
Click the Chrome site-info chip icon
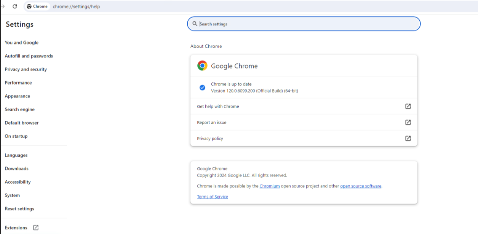pos(29,6)
